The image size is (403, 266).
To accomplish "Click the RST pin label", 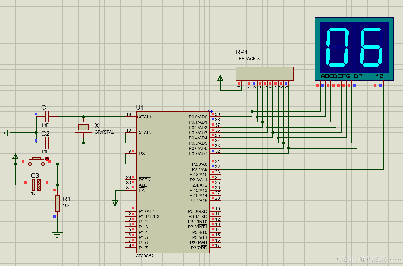I will [143, 154].
